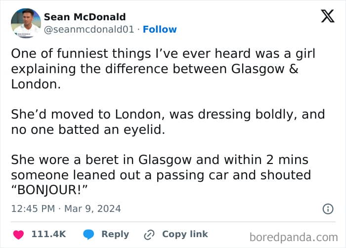Click the Mar 9, 2024 date
Screen dimensions: 346x248
[92, 209]
